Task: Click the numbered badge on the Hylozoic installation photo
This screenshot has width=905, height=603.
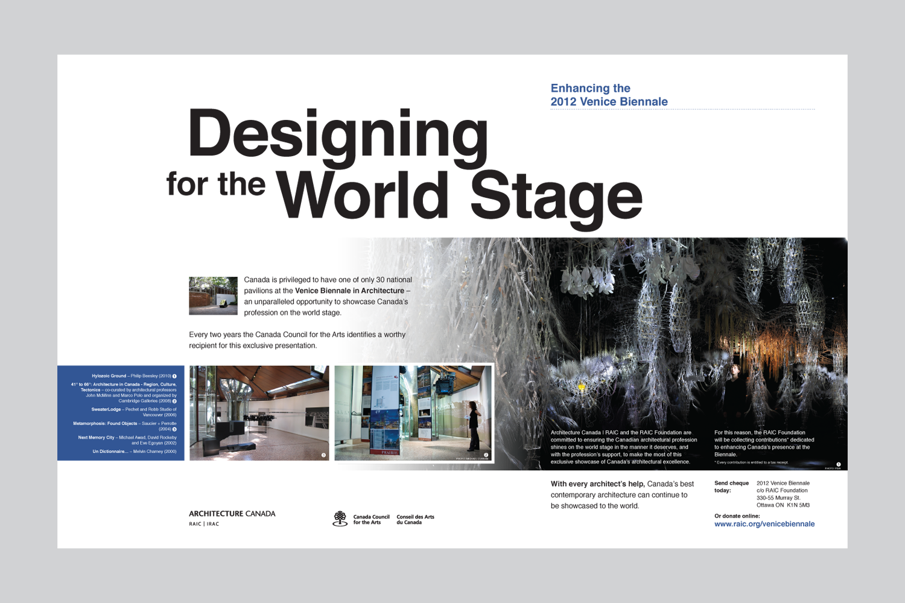Action: coord(838,464)
